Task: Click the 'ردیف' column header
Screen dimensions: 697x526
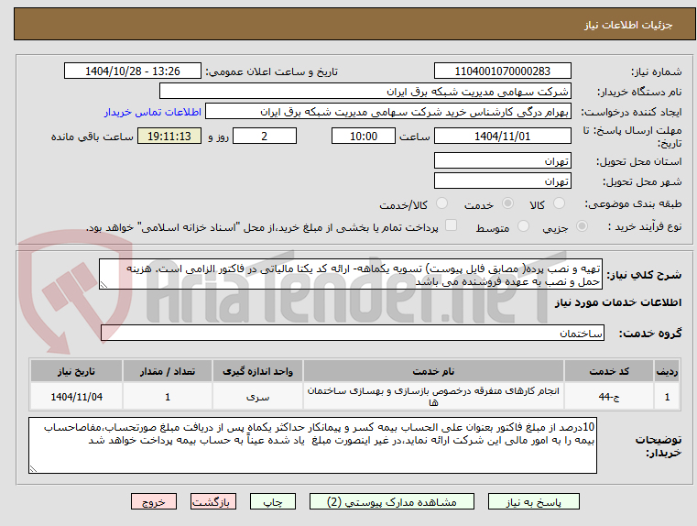Action: [667, 371]
